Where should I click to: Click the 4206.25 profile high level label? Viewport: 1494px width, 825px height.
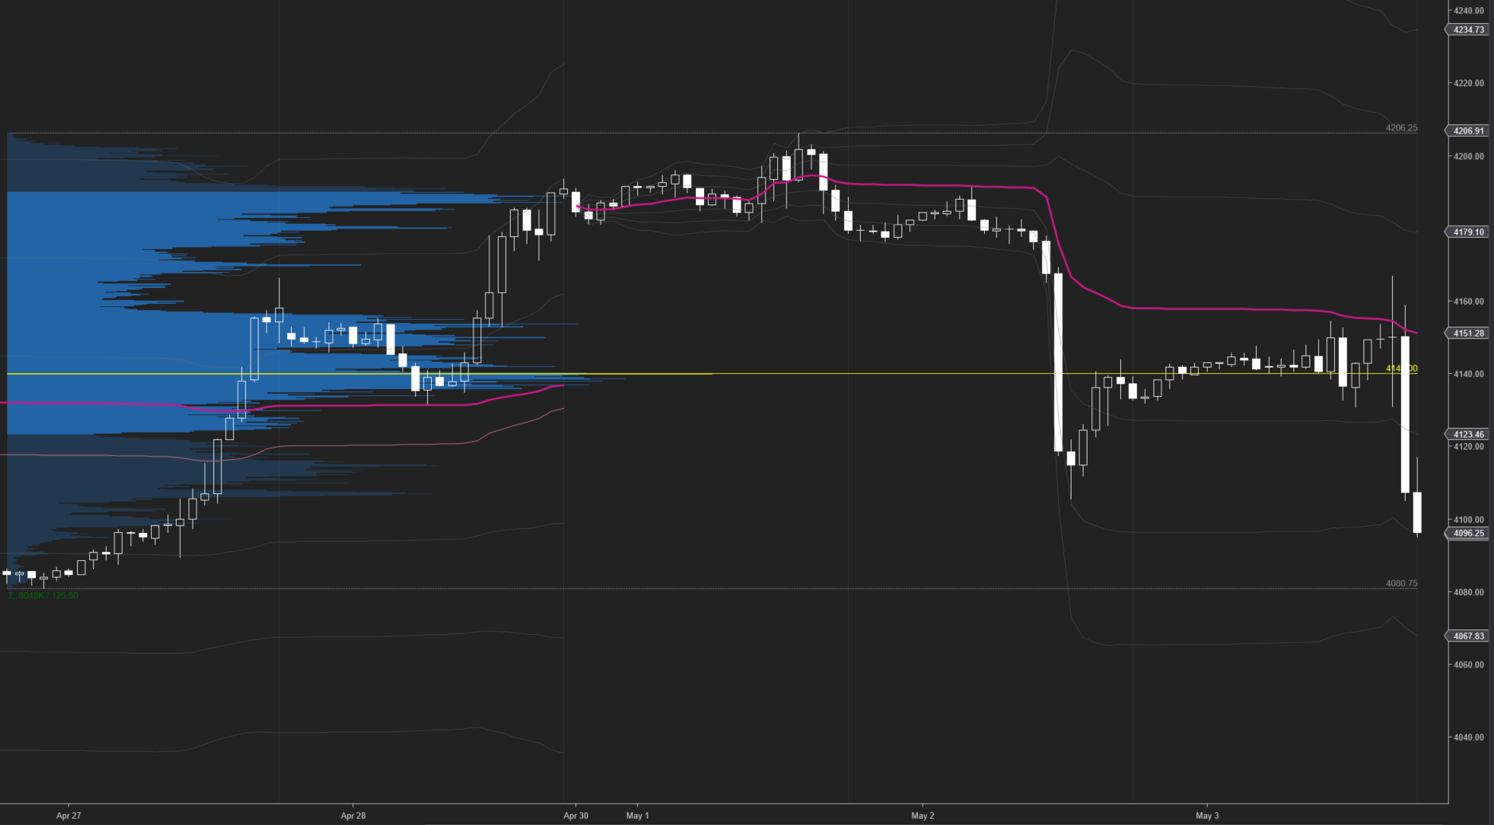point(1401,127)
